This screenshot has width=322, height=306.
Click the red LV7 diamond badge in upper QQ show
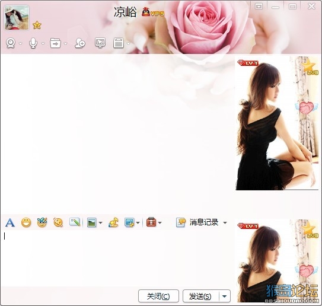[x=248, y=63]
